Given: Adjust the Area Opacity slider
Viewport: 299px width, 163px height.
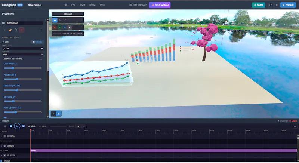Looking at the screenshot, I should (x=23, y=112).
